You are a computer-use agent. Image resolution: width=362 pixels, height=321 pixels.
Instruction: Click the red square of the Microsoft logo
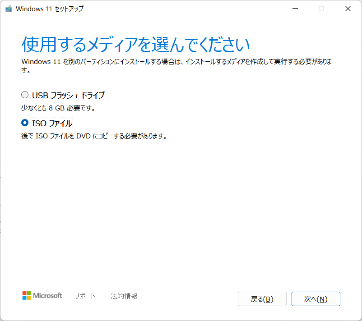(25, 293)
